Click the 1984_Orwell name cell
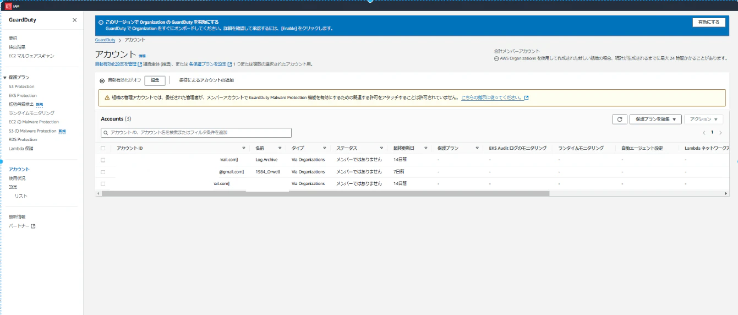The height and width of the screenshot is (315, 738). [x=267, y=172]
